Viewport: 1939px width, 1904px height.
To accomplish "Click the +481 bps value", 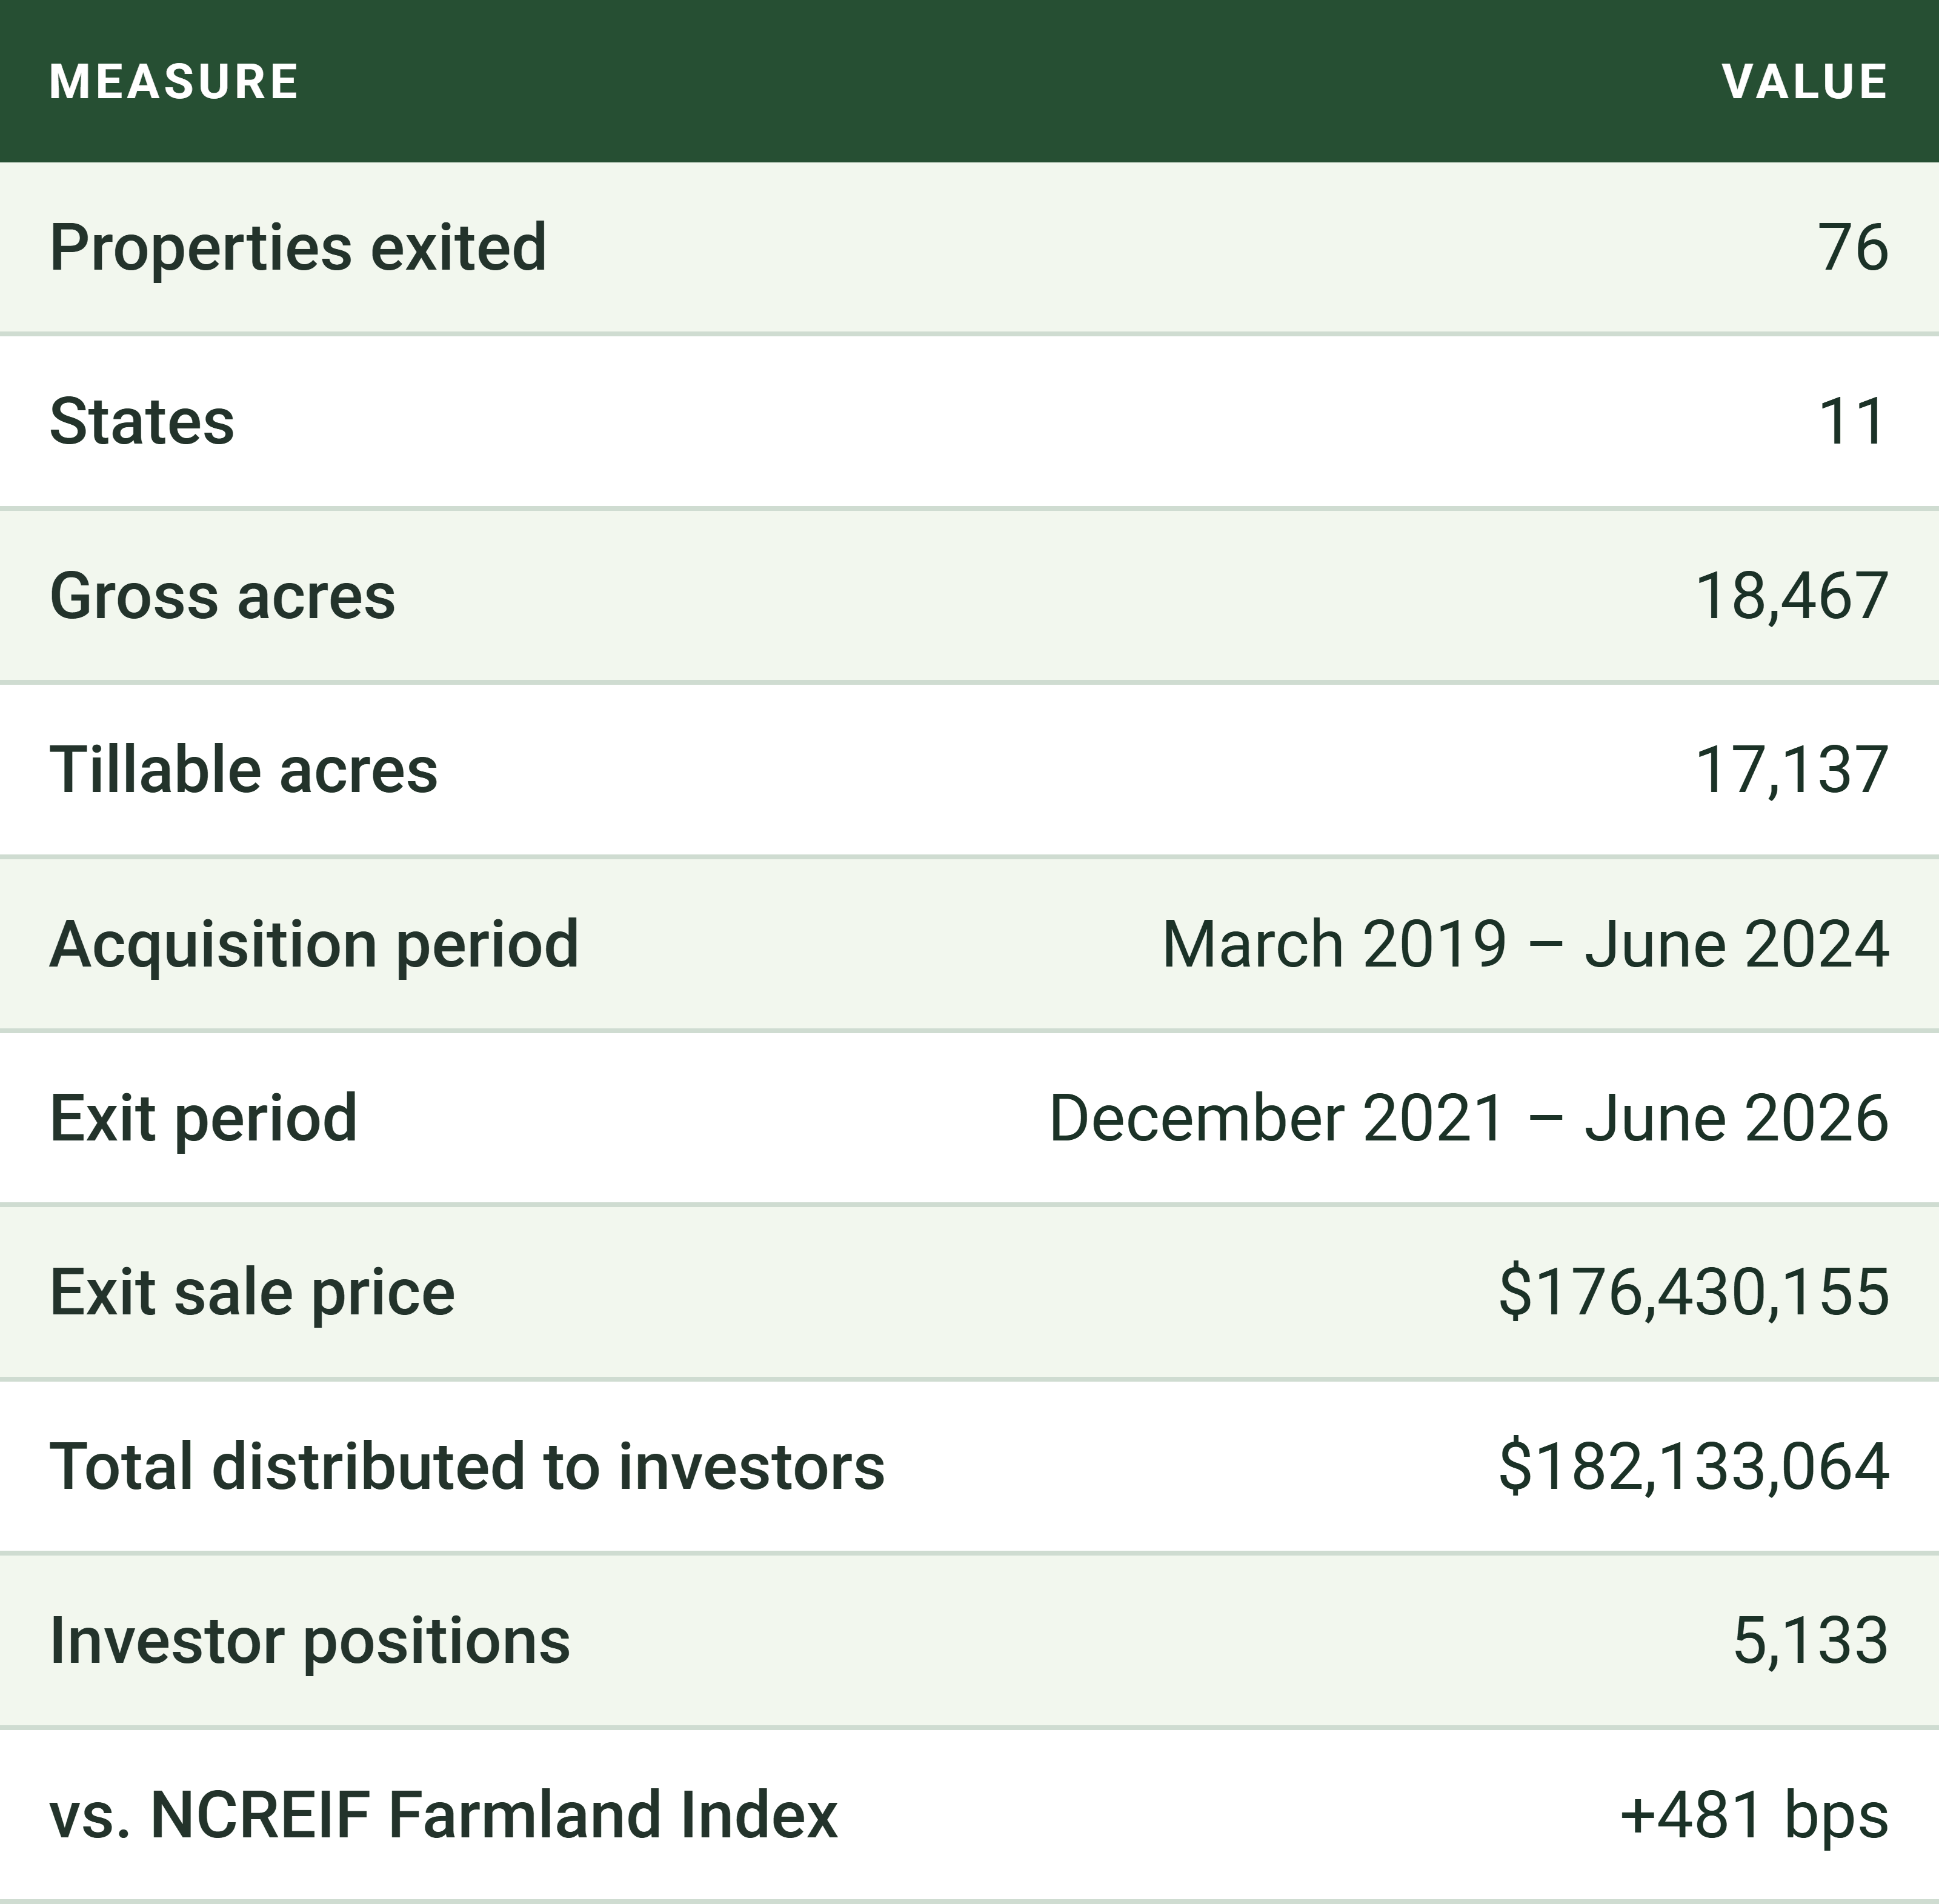I will 1754,1816.
